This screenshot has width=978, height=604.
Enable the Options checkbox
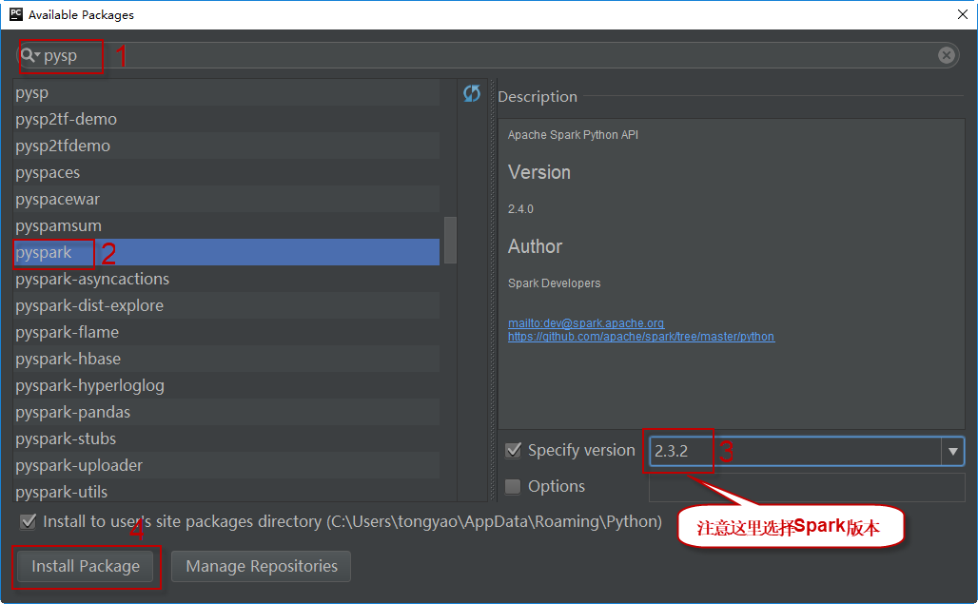[x=514, y=486]
